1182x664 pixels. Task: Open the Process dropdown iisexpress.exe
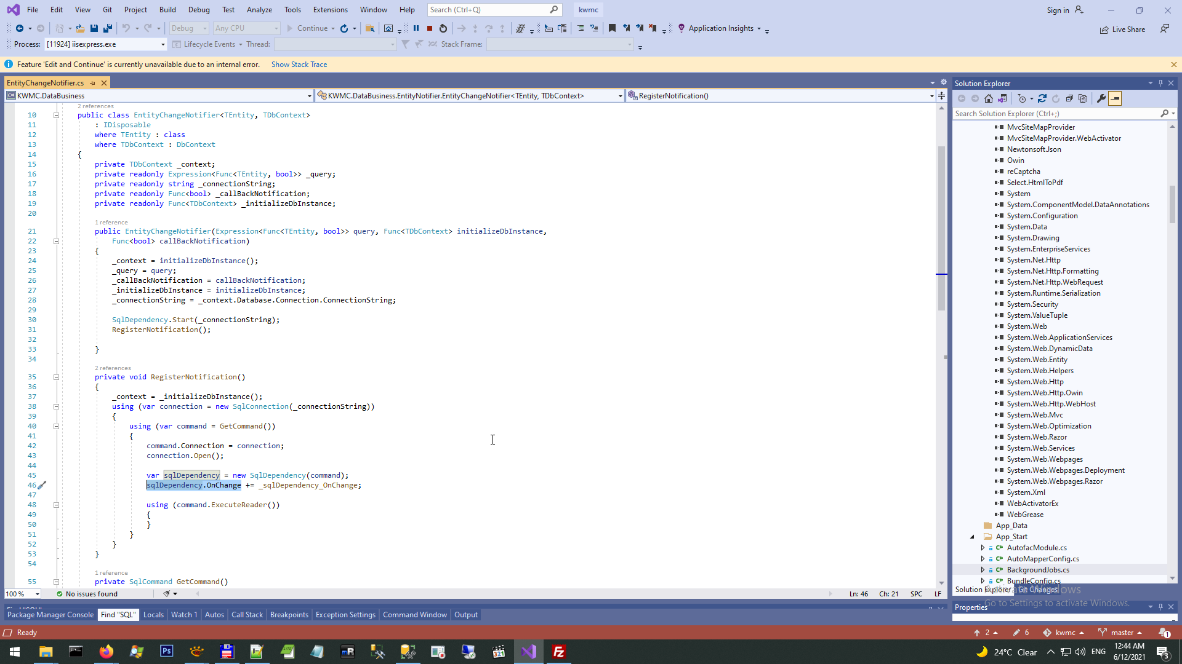coord(163,44)
